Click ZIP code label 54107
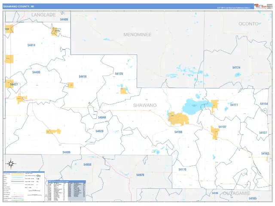Viewport: 275px width, 206px height. click(x=222, y=127)
